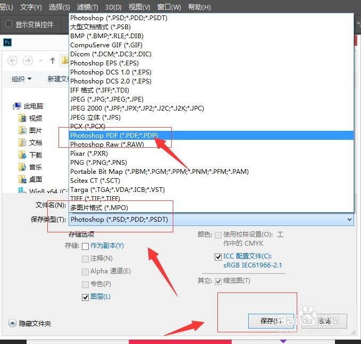Click the 图片 folder icon

click(x=22, y=130)
